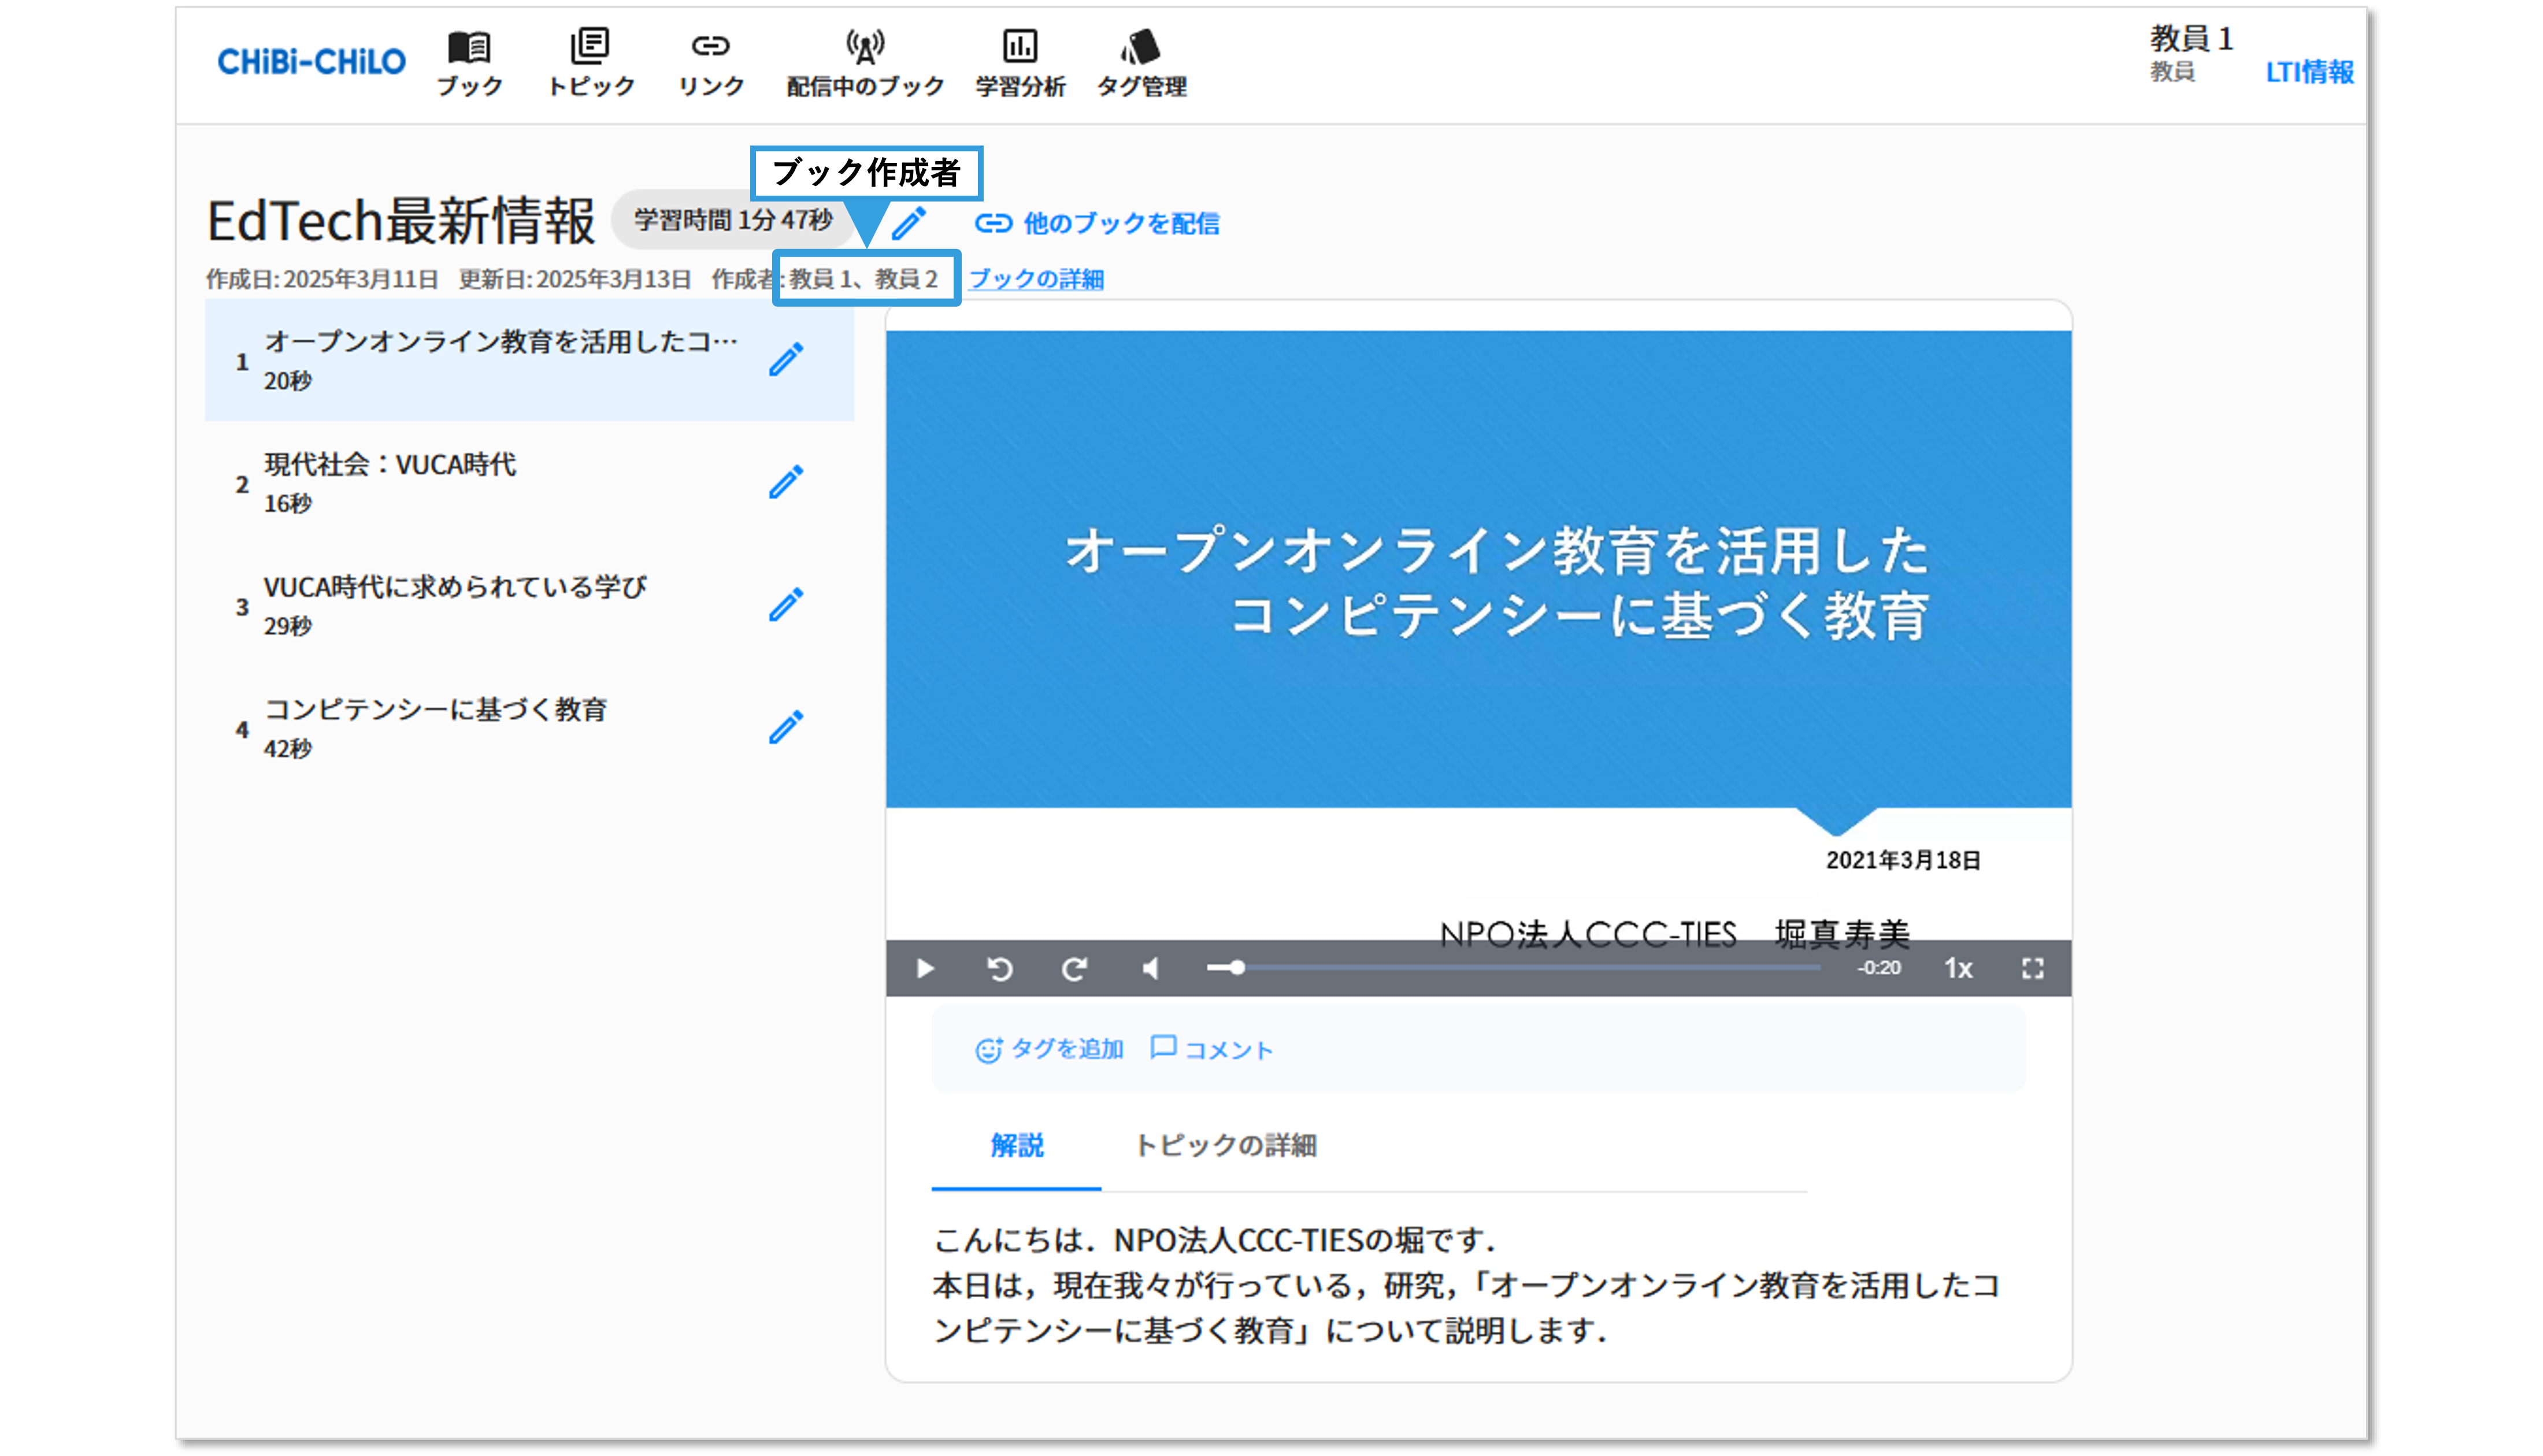
Task: Open the 1x playback speed selector
Action: 1957,968
